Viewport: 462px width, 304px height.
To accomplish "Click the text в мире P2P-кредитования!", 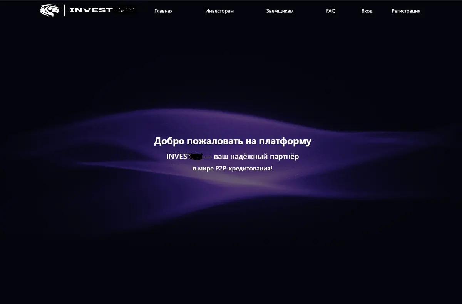I will pyautogui.click(x=233, y=169).
